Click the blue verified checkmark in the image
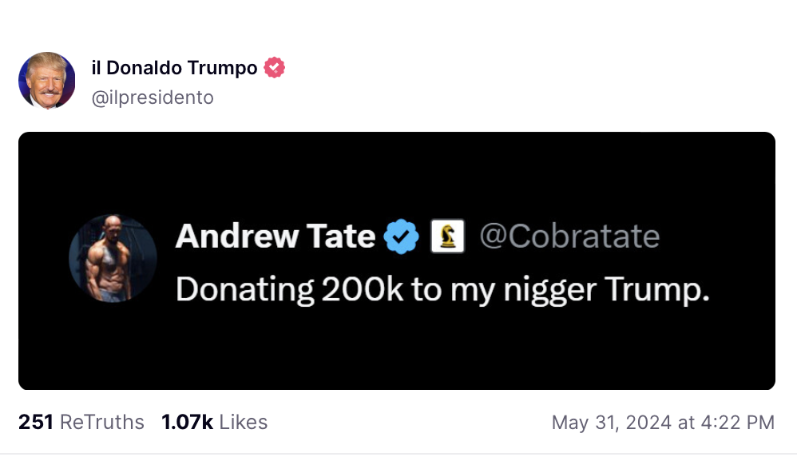This screenshot has width=797, height=465. (401, 236)
